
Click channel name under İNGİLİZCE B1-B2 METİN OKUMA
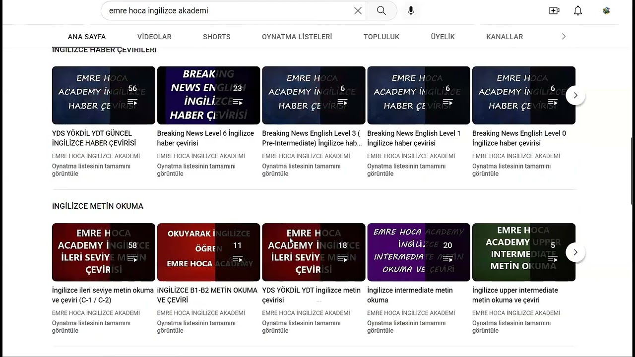pos(201,313)
